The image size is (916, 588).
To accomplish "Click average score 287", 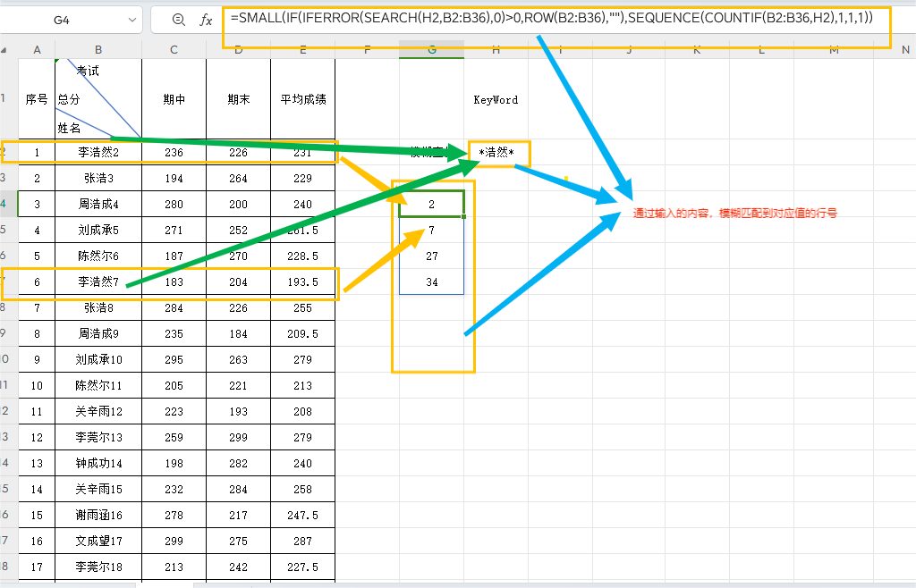I will click(x=302, y=541).
